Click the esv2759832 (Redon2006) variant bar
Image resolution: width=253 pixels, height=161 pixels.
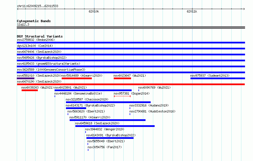click(131, 43)
